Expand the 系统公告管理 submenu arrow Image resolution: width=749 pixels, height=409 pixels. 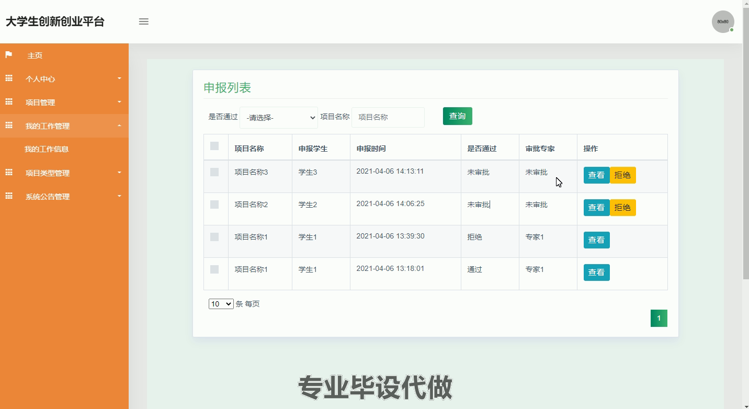point(119,196)
